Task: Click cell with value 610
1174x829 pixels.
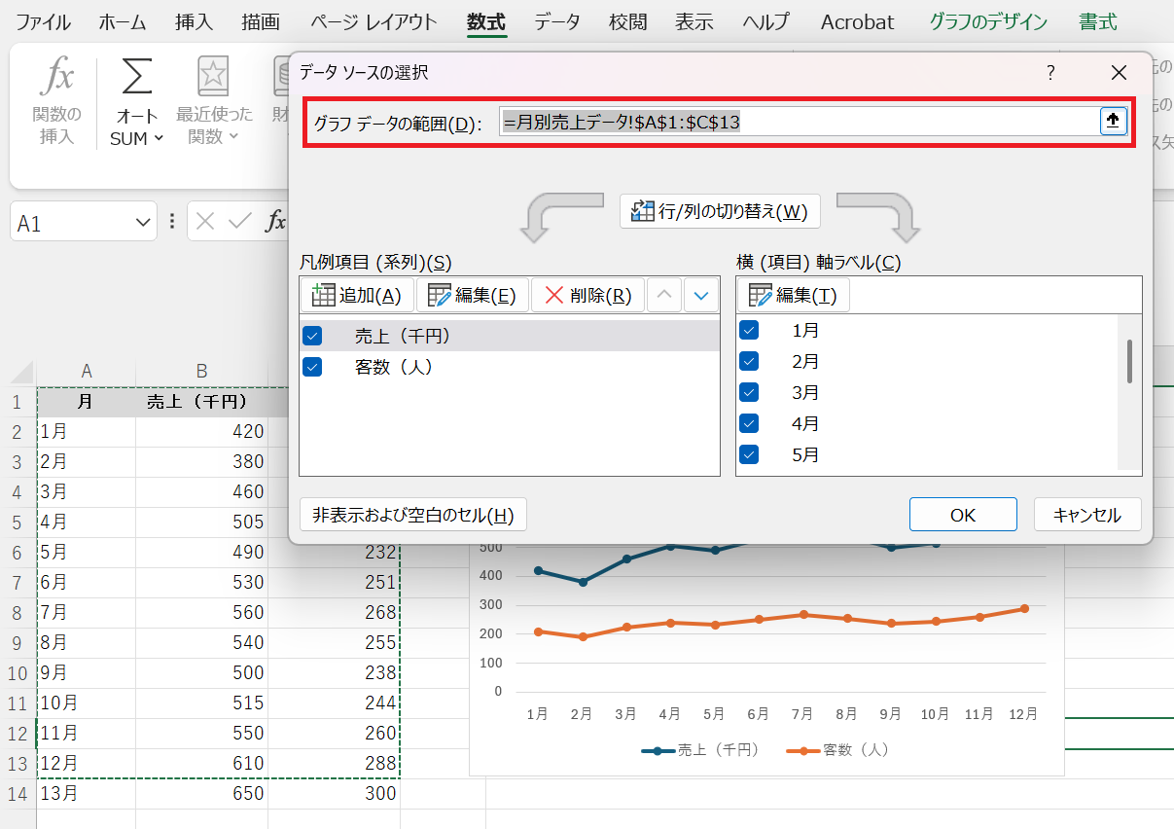Action: click(201, 763)
